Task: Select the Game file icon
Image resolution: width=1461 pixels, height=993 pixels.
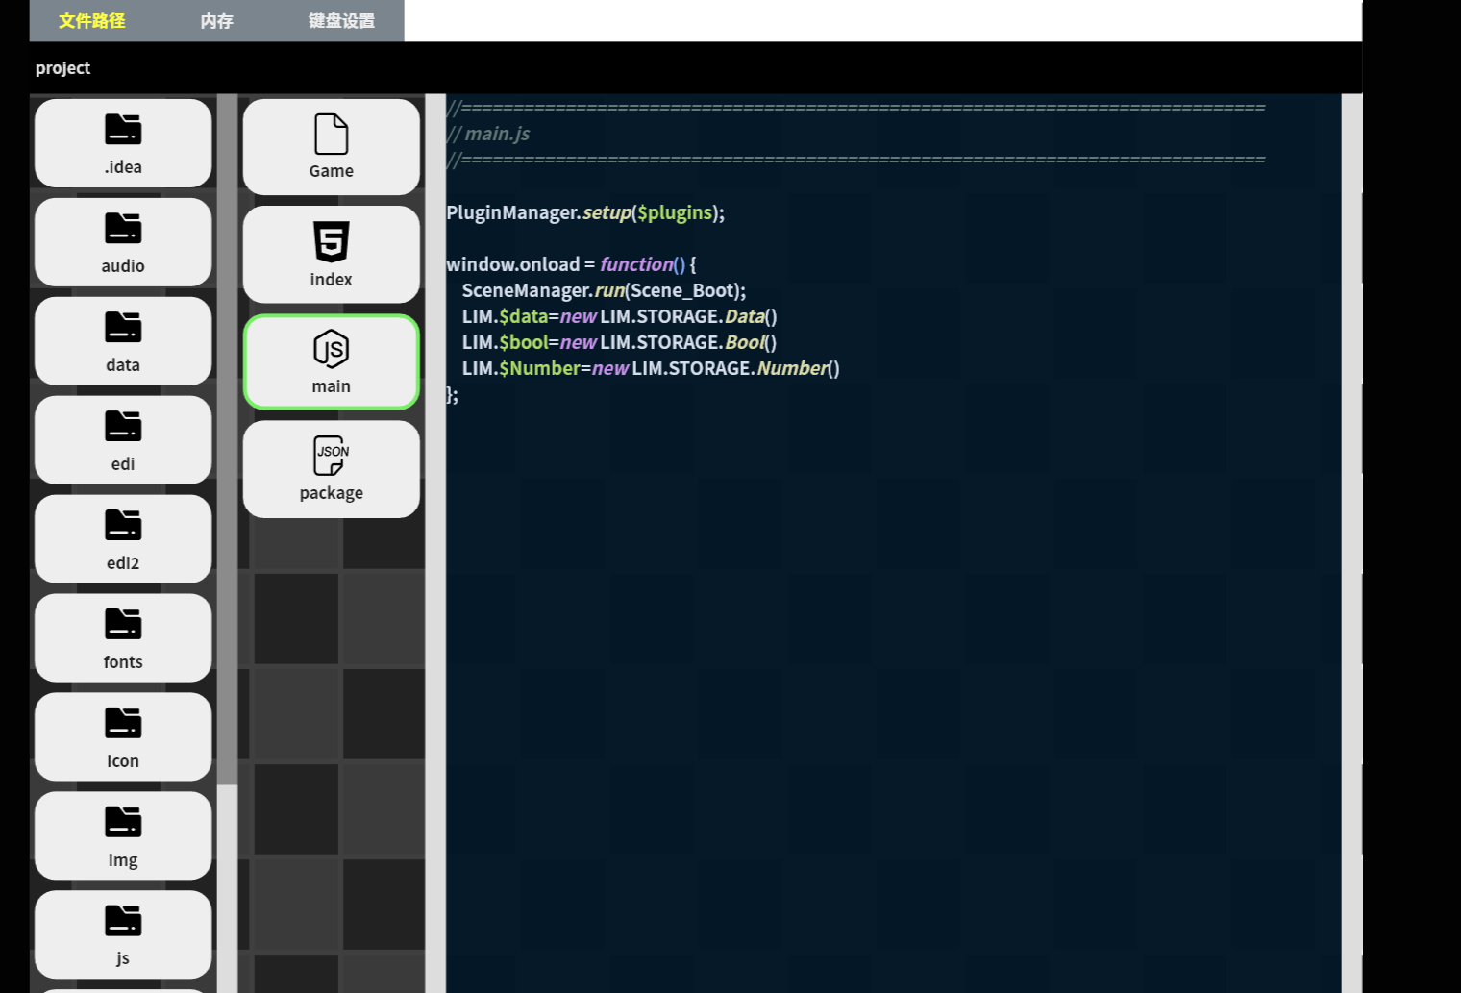Action: tap(332, 135)
